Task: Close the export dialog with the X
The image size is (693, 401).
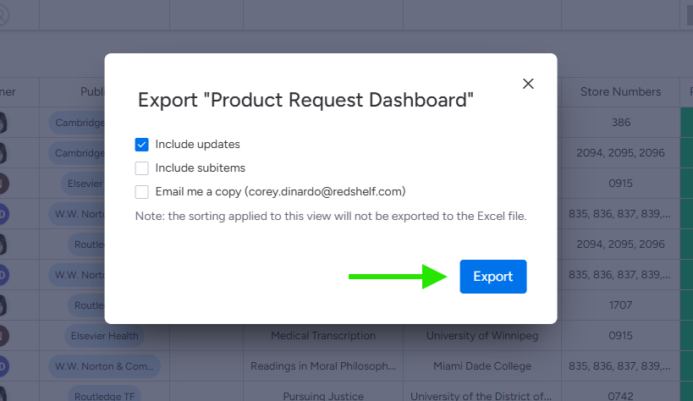Action: (x=528, y=84)
